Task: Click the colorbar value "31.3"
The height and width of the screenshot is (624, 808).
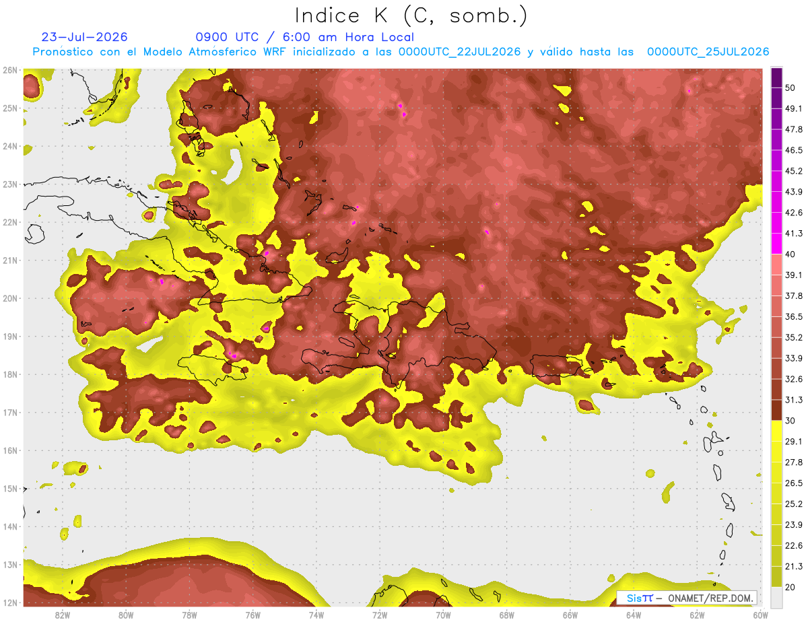Action: tap(794, 400)
